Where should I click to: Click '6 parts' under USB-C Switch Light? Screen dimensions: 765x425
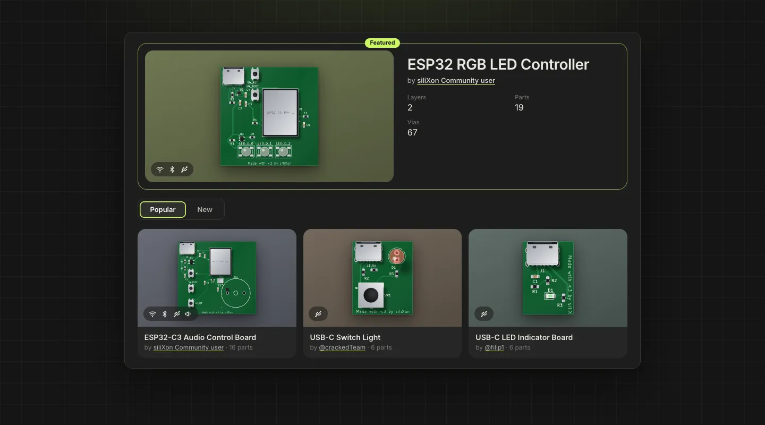381,347
